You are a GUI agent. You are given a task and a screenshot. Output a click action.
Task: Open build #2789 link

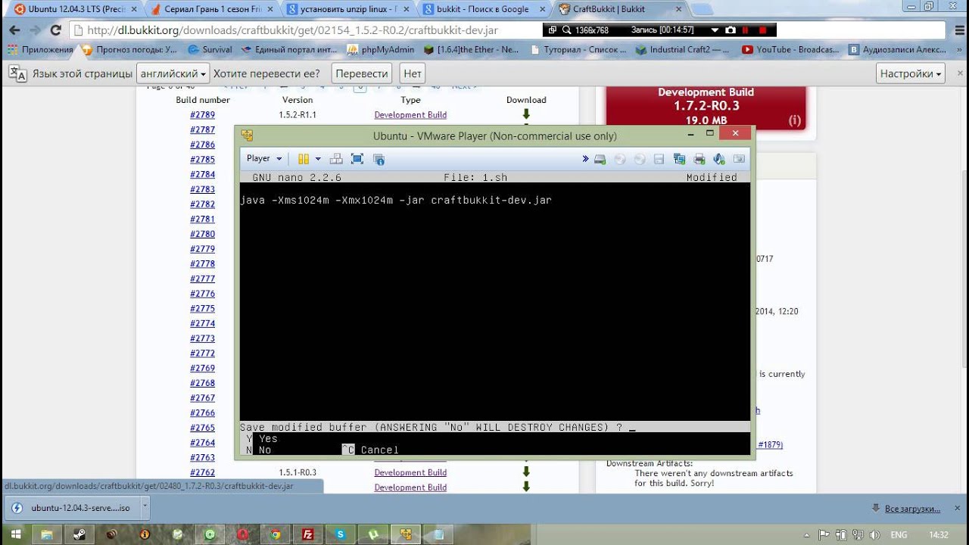pos(202,115)
